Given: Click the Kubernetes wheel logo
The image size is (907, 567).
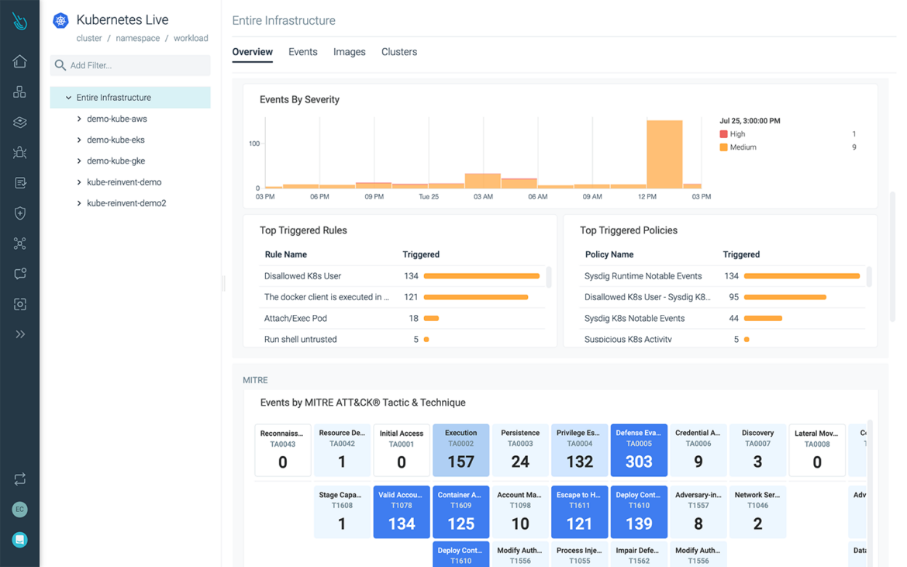Looking at the screenshot, I should (60, 21).
